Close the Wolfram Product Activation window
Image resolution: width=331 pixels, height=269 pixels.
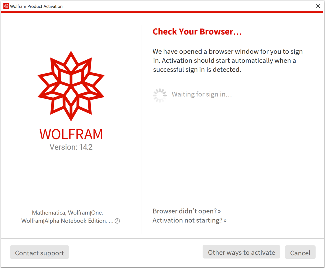coord(318,6)
